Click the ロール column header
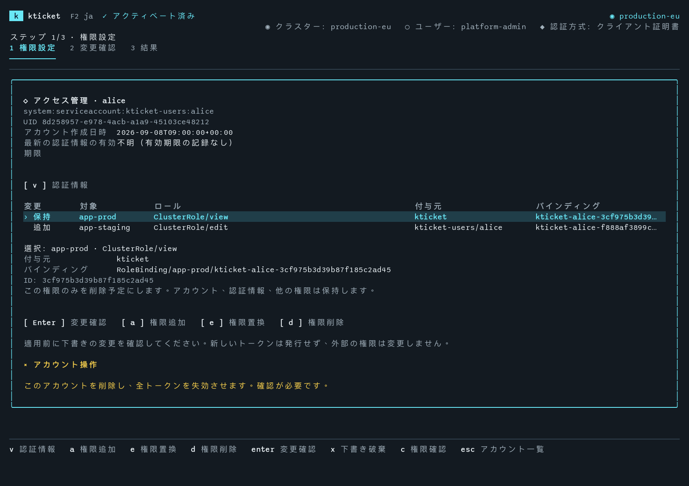This screenshot has height=486, width=689. pyautogui.click(x=168, y=206)
